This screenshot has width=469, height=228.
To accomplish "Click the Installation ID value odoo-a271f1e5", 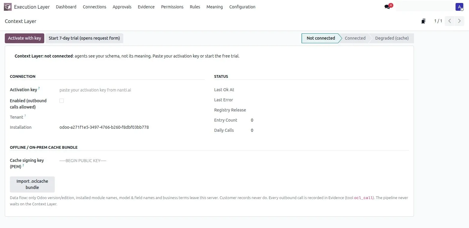I will [104, 127].
